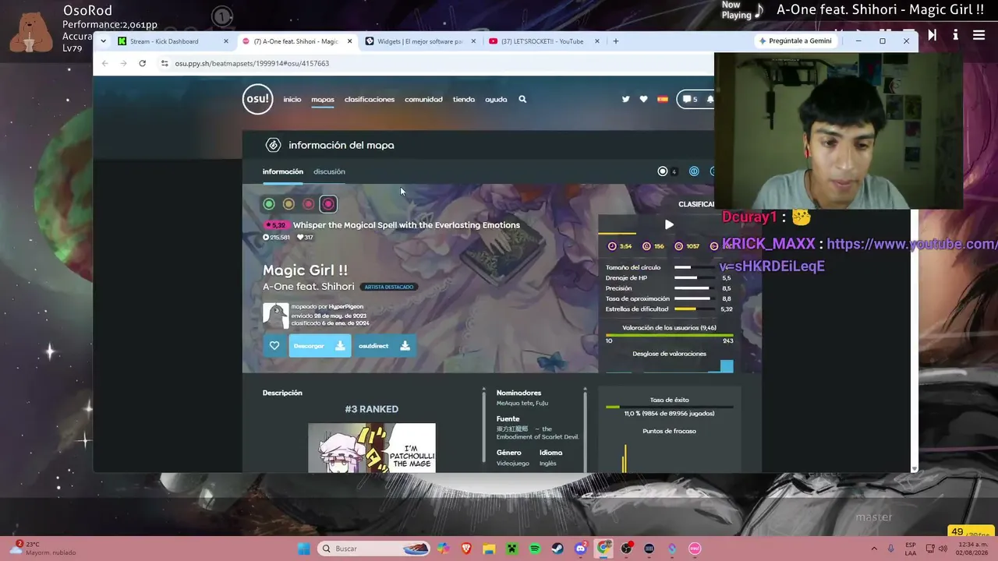Screen dimensions: 998x561
Task: Open the Videojuego genre link
Action: pos(513,464)
